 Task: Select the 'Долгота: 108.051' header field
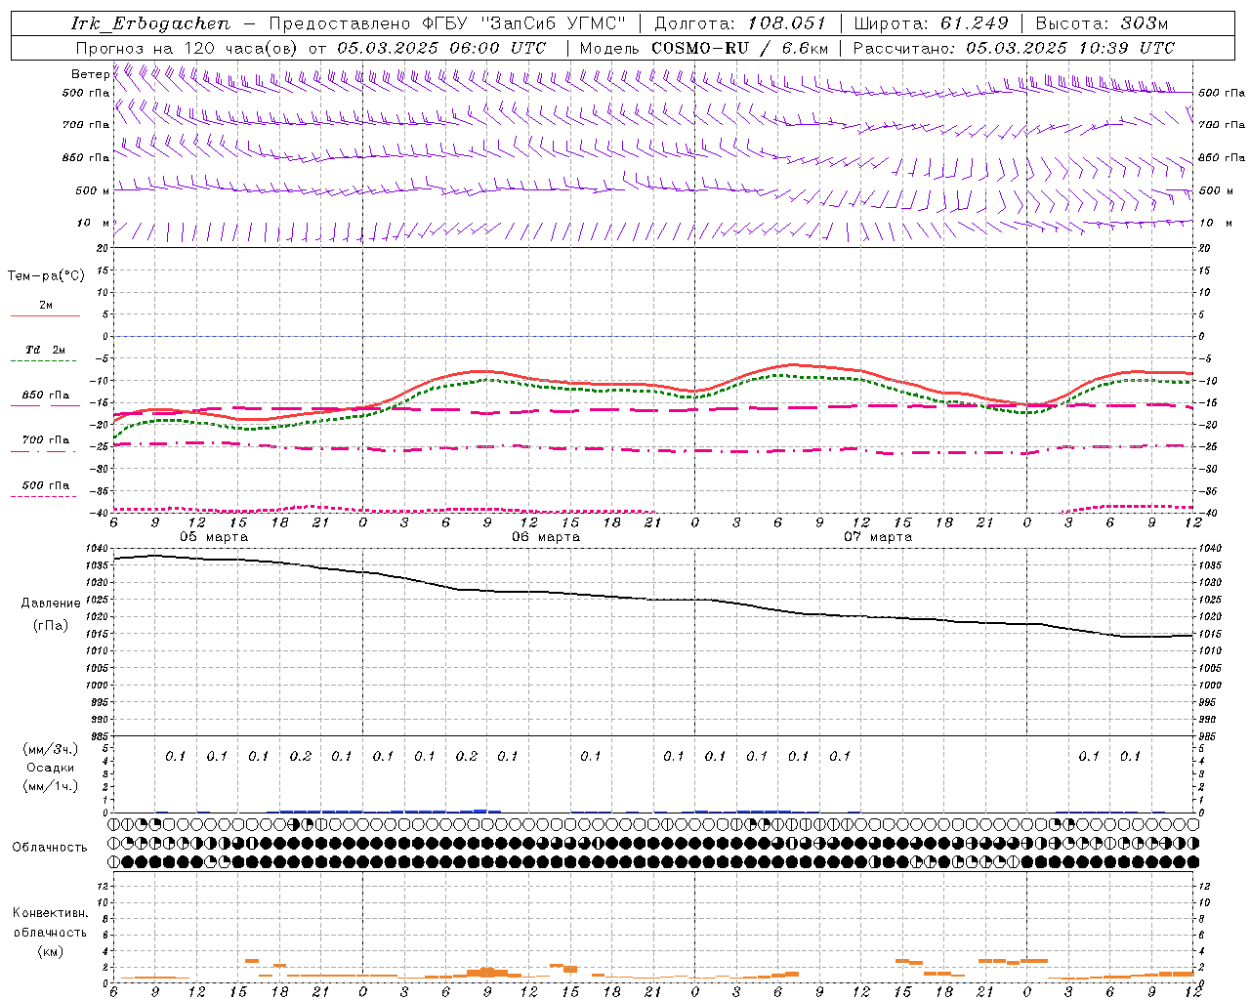pos(739,23)
